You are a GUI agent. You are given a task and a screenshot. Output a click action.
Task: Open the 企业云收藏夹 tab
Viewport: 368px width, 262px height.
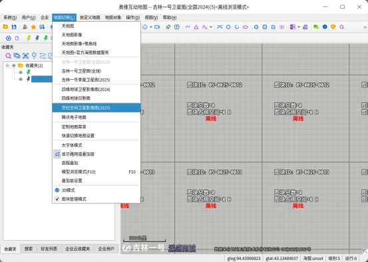(x=78, y=249)
